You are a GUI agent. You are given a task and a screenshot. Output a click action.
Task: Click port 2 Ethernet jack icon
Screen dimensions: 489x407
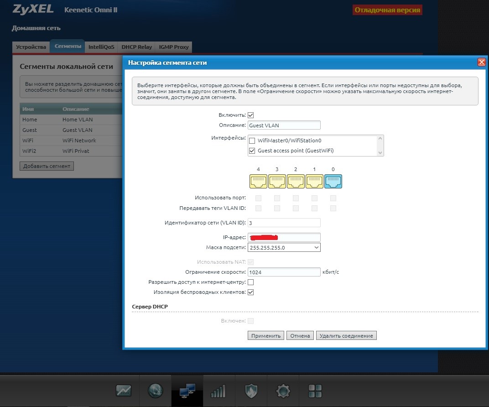click(x=296, y=181)
